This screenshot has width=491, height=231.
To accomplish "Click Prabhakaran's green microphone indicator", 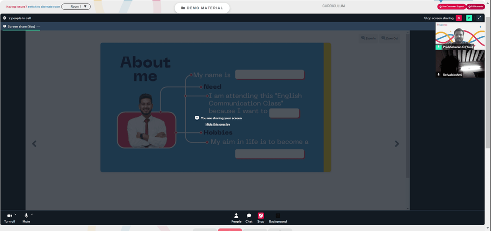I will [438, 47].
